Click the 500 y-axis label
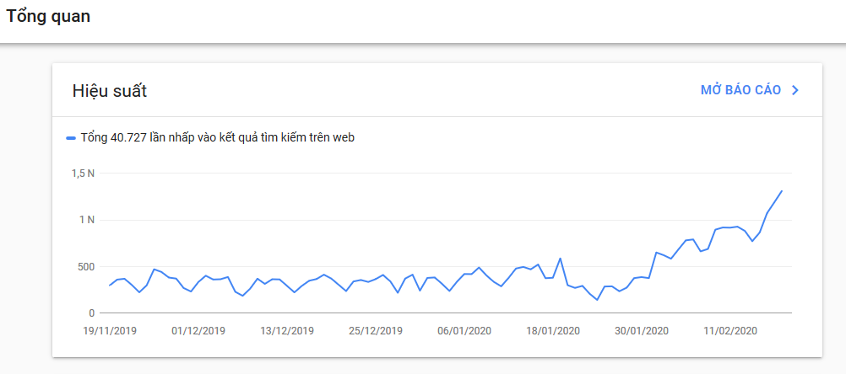The width and height of the screenshot is (846, 374). (x=86, y=266)
